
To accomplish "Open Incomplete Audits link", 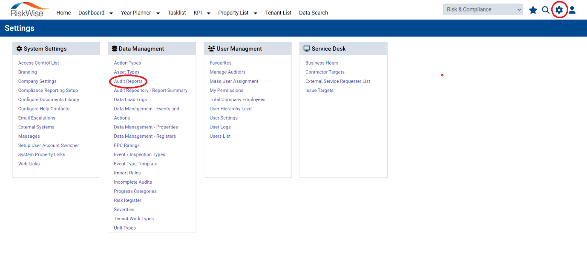I will [133, 182].
